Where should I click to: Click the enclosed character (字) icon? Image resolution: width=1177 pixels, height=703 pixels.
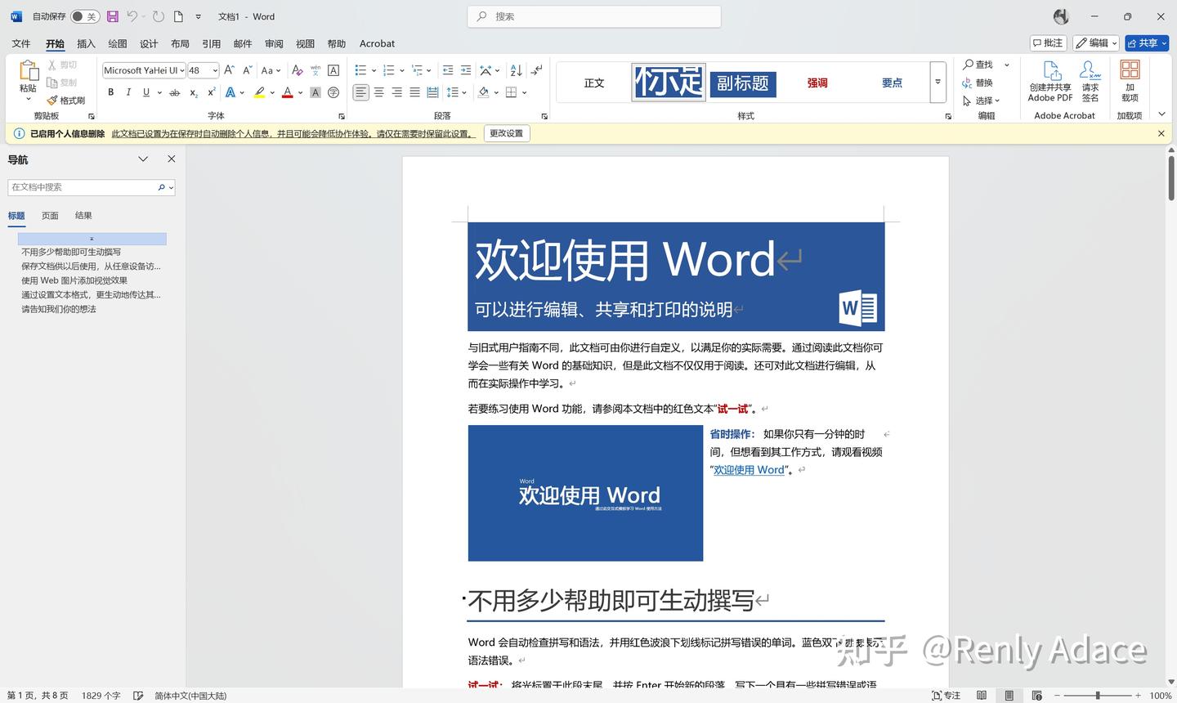click(x=333, y=92)
